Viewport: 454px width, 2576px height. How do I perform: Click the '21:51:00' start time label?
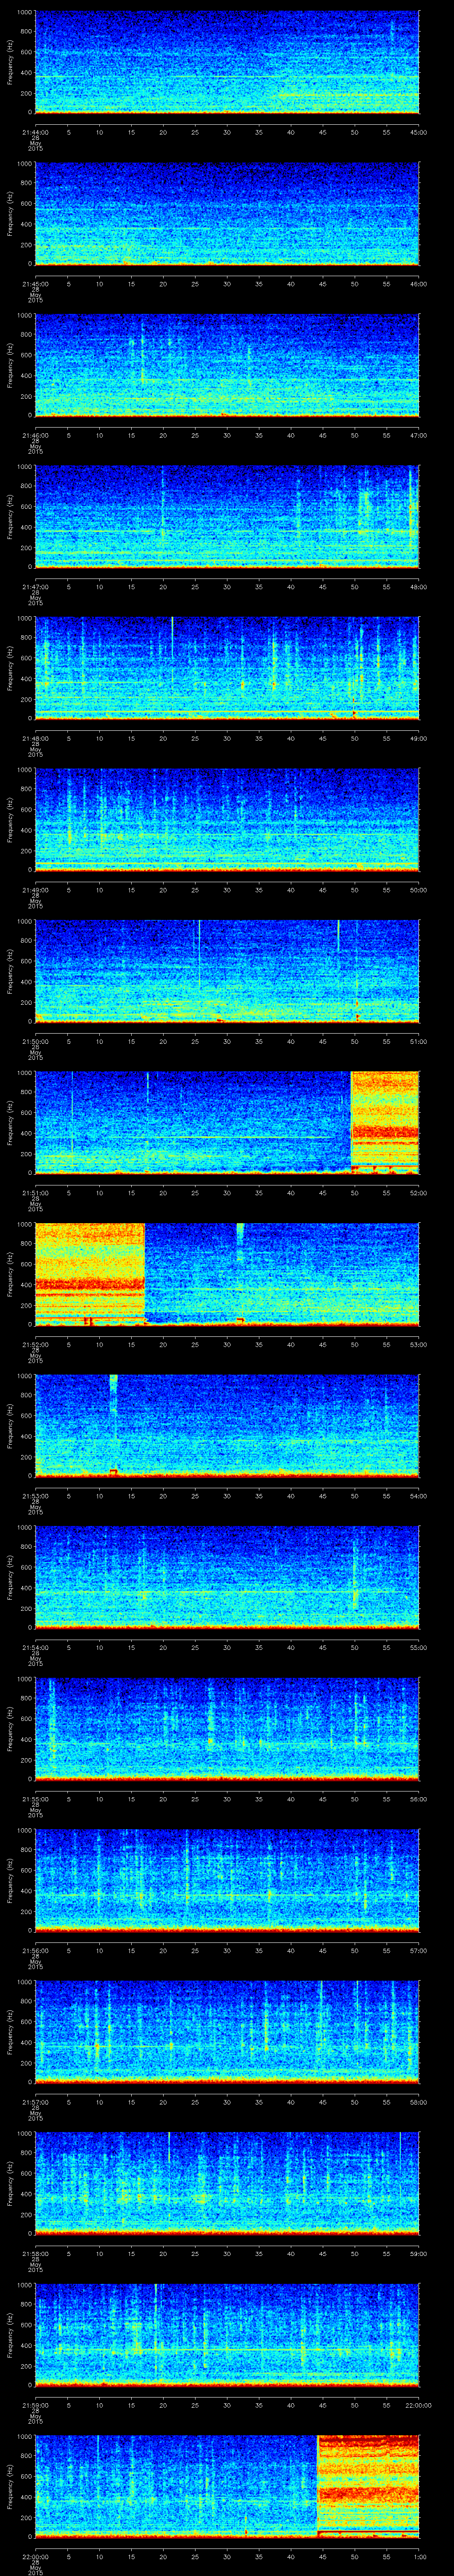pyautogui.click(x=35, y=1192)
